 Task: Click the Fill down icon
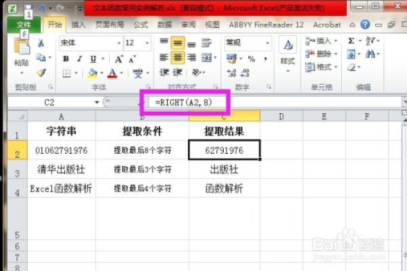pos(351,54)
